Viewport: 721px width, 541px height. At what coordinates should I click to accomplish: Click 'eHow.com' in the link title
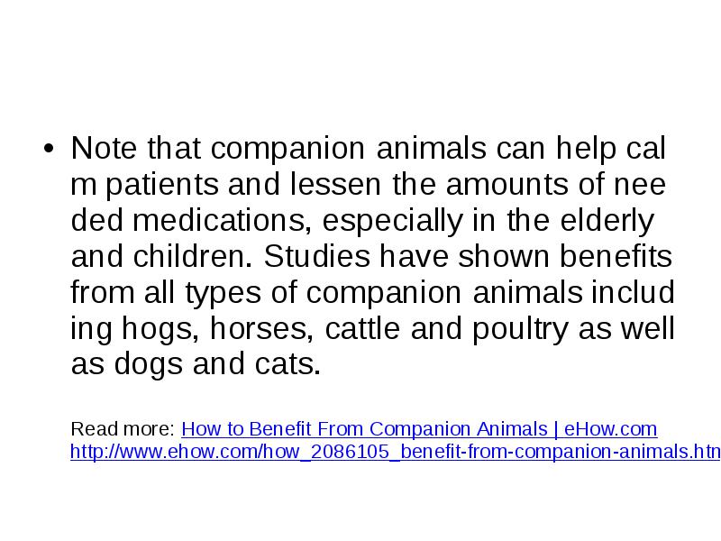point(611,429)
